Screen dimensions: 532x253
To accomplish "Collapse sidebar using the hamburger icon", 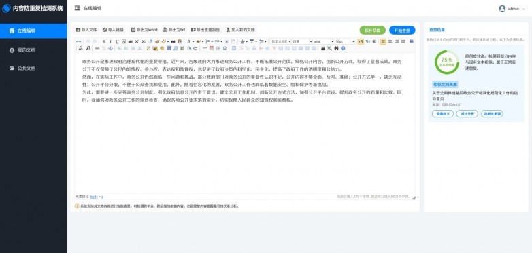I will coord(78,8).
